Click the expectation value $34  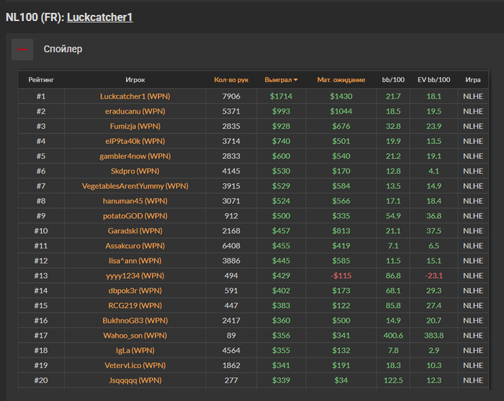coord(341,380)
